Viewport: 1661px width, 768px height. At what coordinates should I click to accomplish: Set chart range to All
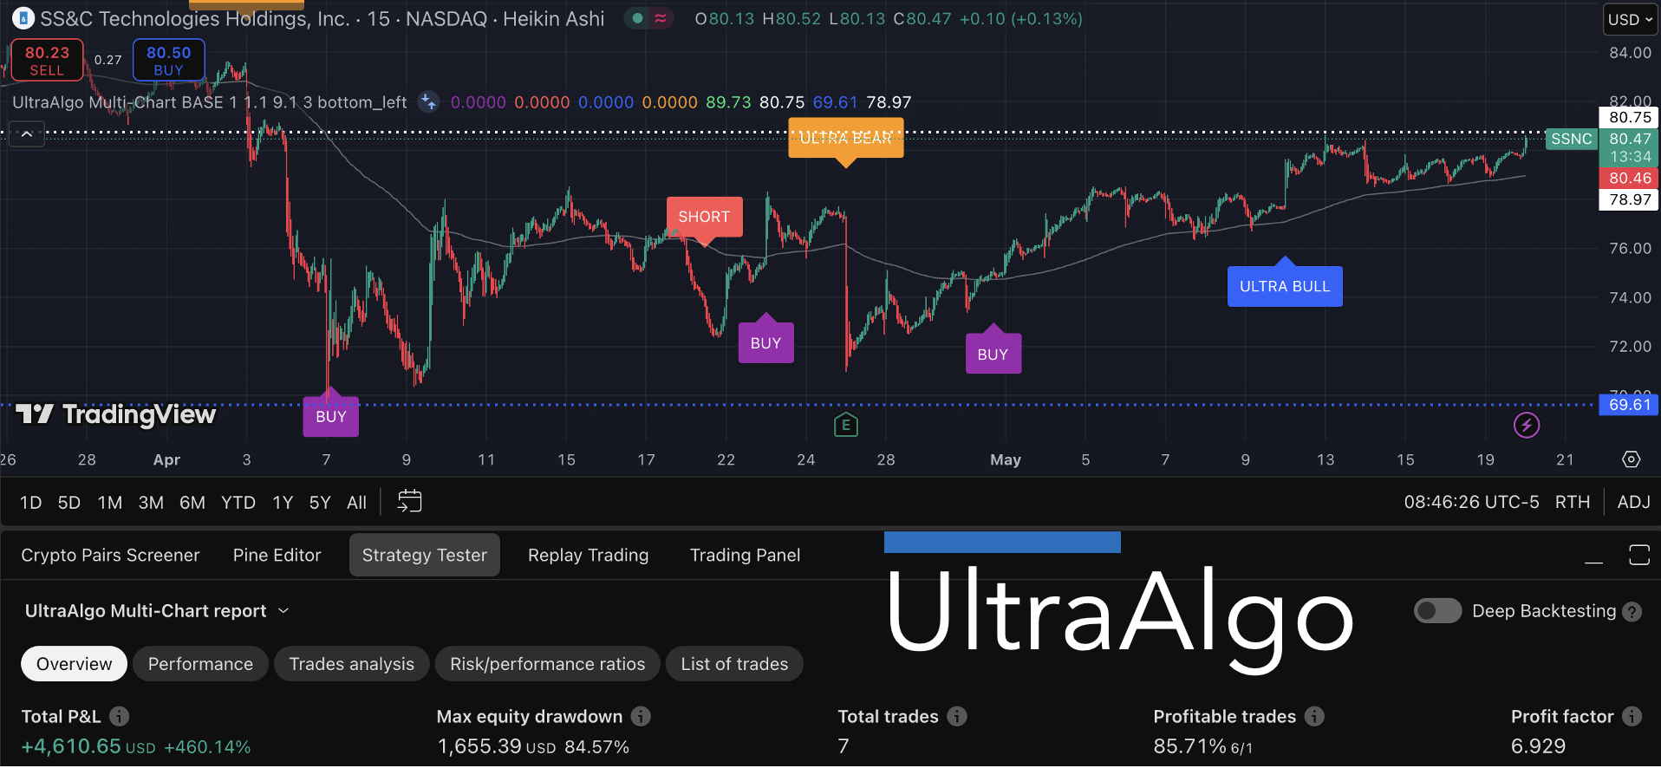(356, 502)
